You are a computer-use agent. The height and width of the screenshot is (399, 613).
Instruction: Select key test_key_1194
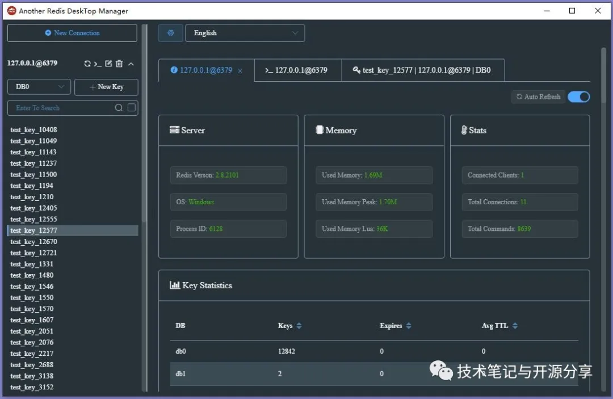click(73, 186)
